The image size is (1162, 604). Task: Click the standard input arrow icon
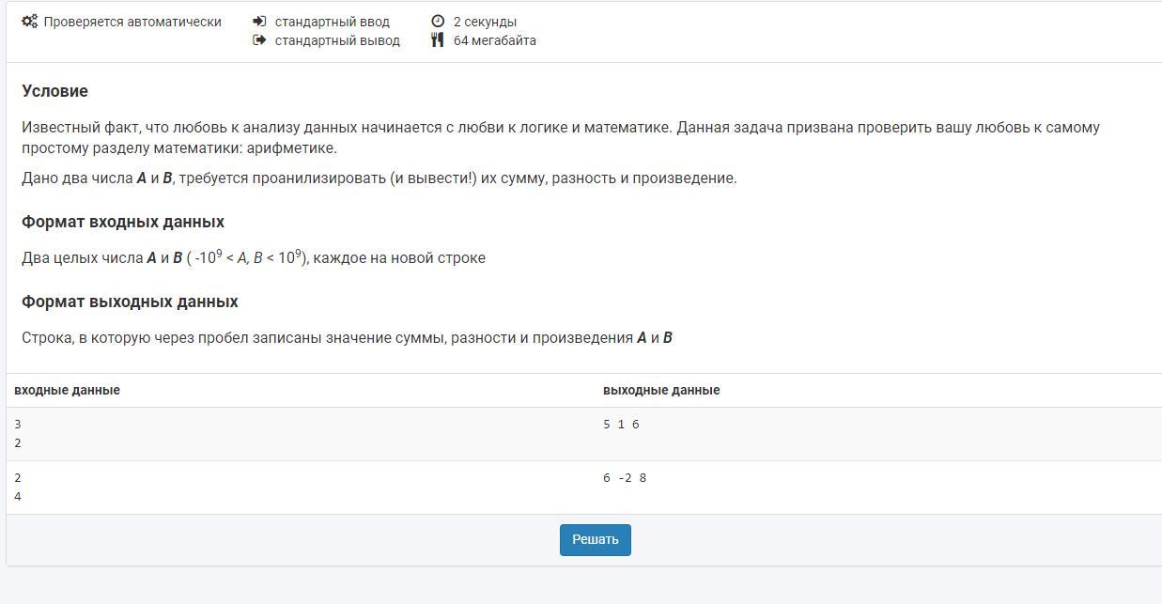259,22
